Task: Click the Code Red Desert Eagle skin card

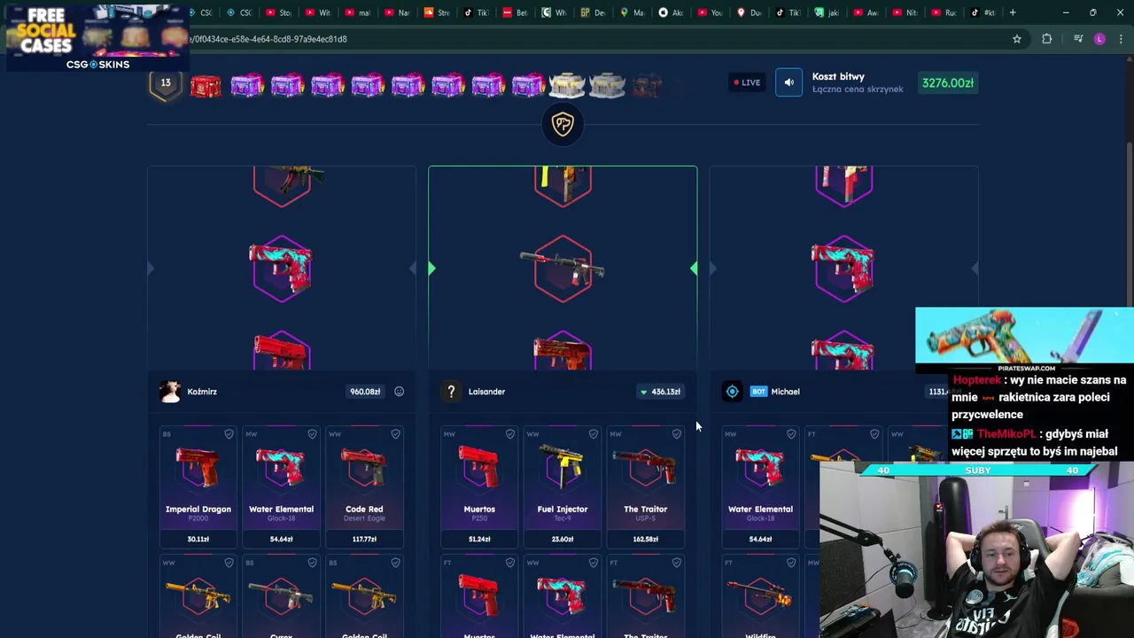Action: click(x=364, y=487)
